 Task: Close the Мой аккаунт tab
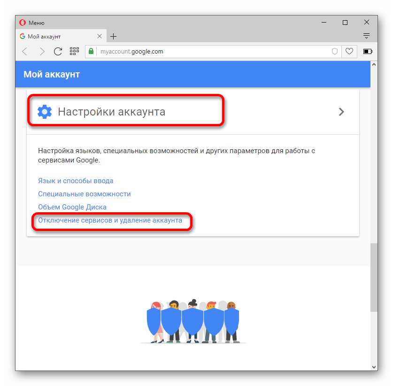pyautogui.click(x=100, y=36)
